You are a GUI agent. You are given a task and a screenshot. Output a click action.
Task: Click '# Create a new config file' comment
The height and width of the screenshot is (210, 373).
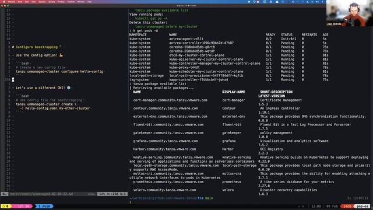tap(40, 68)
